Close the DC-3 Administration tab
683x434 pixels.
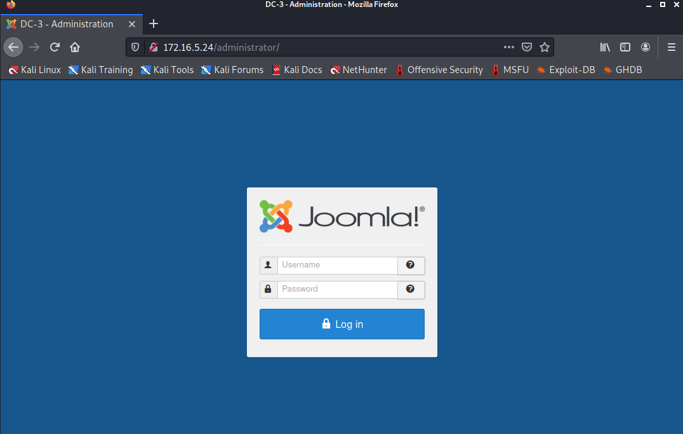tap(132, 24)
